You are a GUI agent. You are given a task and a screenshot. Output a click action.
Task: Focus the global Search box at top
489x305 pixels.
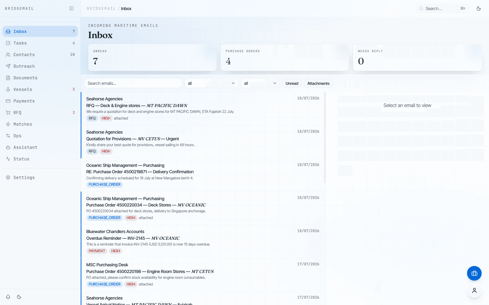[443, 9]
